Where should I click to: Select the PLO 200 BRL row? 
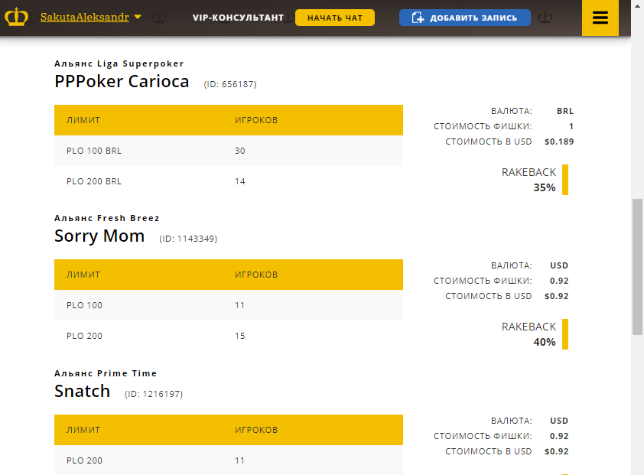(228, 181)
